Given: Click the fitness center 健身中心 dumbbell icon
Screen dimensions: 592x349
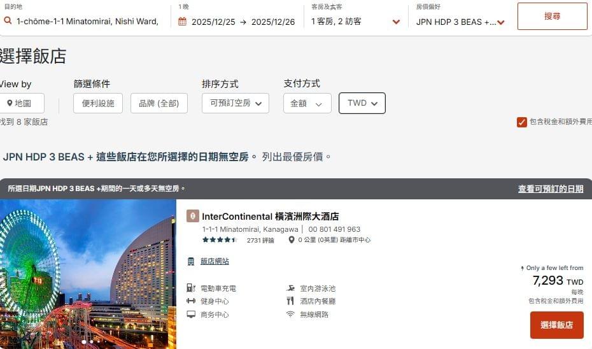Looking at the screenshot, I should [x=191, y=301].
